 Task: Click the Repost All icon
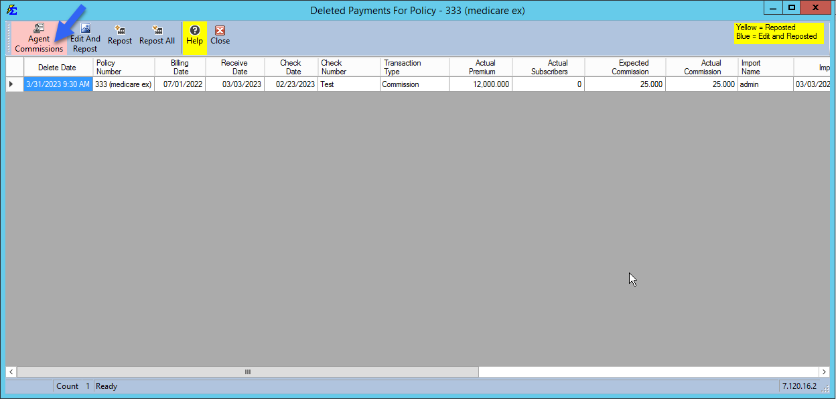pyautogui.click(x=157, y=36)
